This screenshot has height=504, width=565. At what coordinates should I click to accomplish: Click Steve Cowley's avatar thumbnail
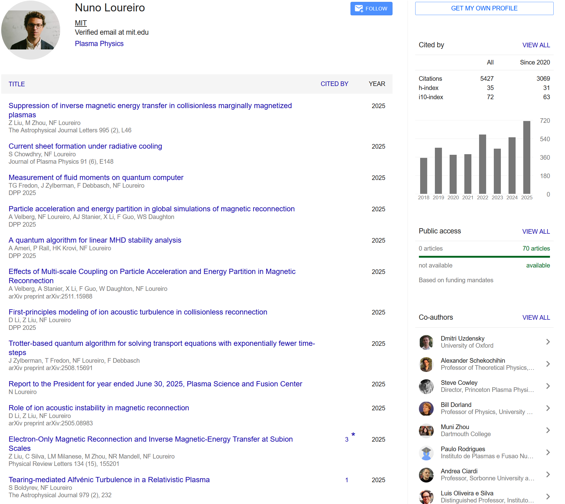pos(426,387)
